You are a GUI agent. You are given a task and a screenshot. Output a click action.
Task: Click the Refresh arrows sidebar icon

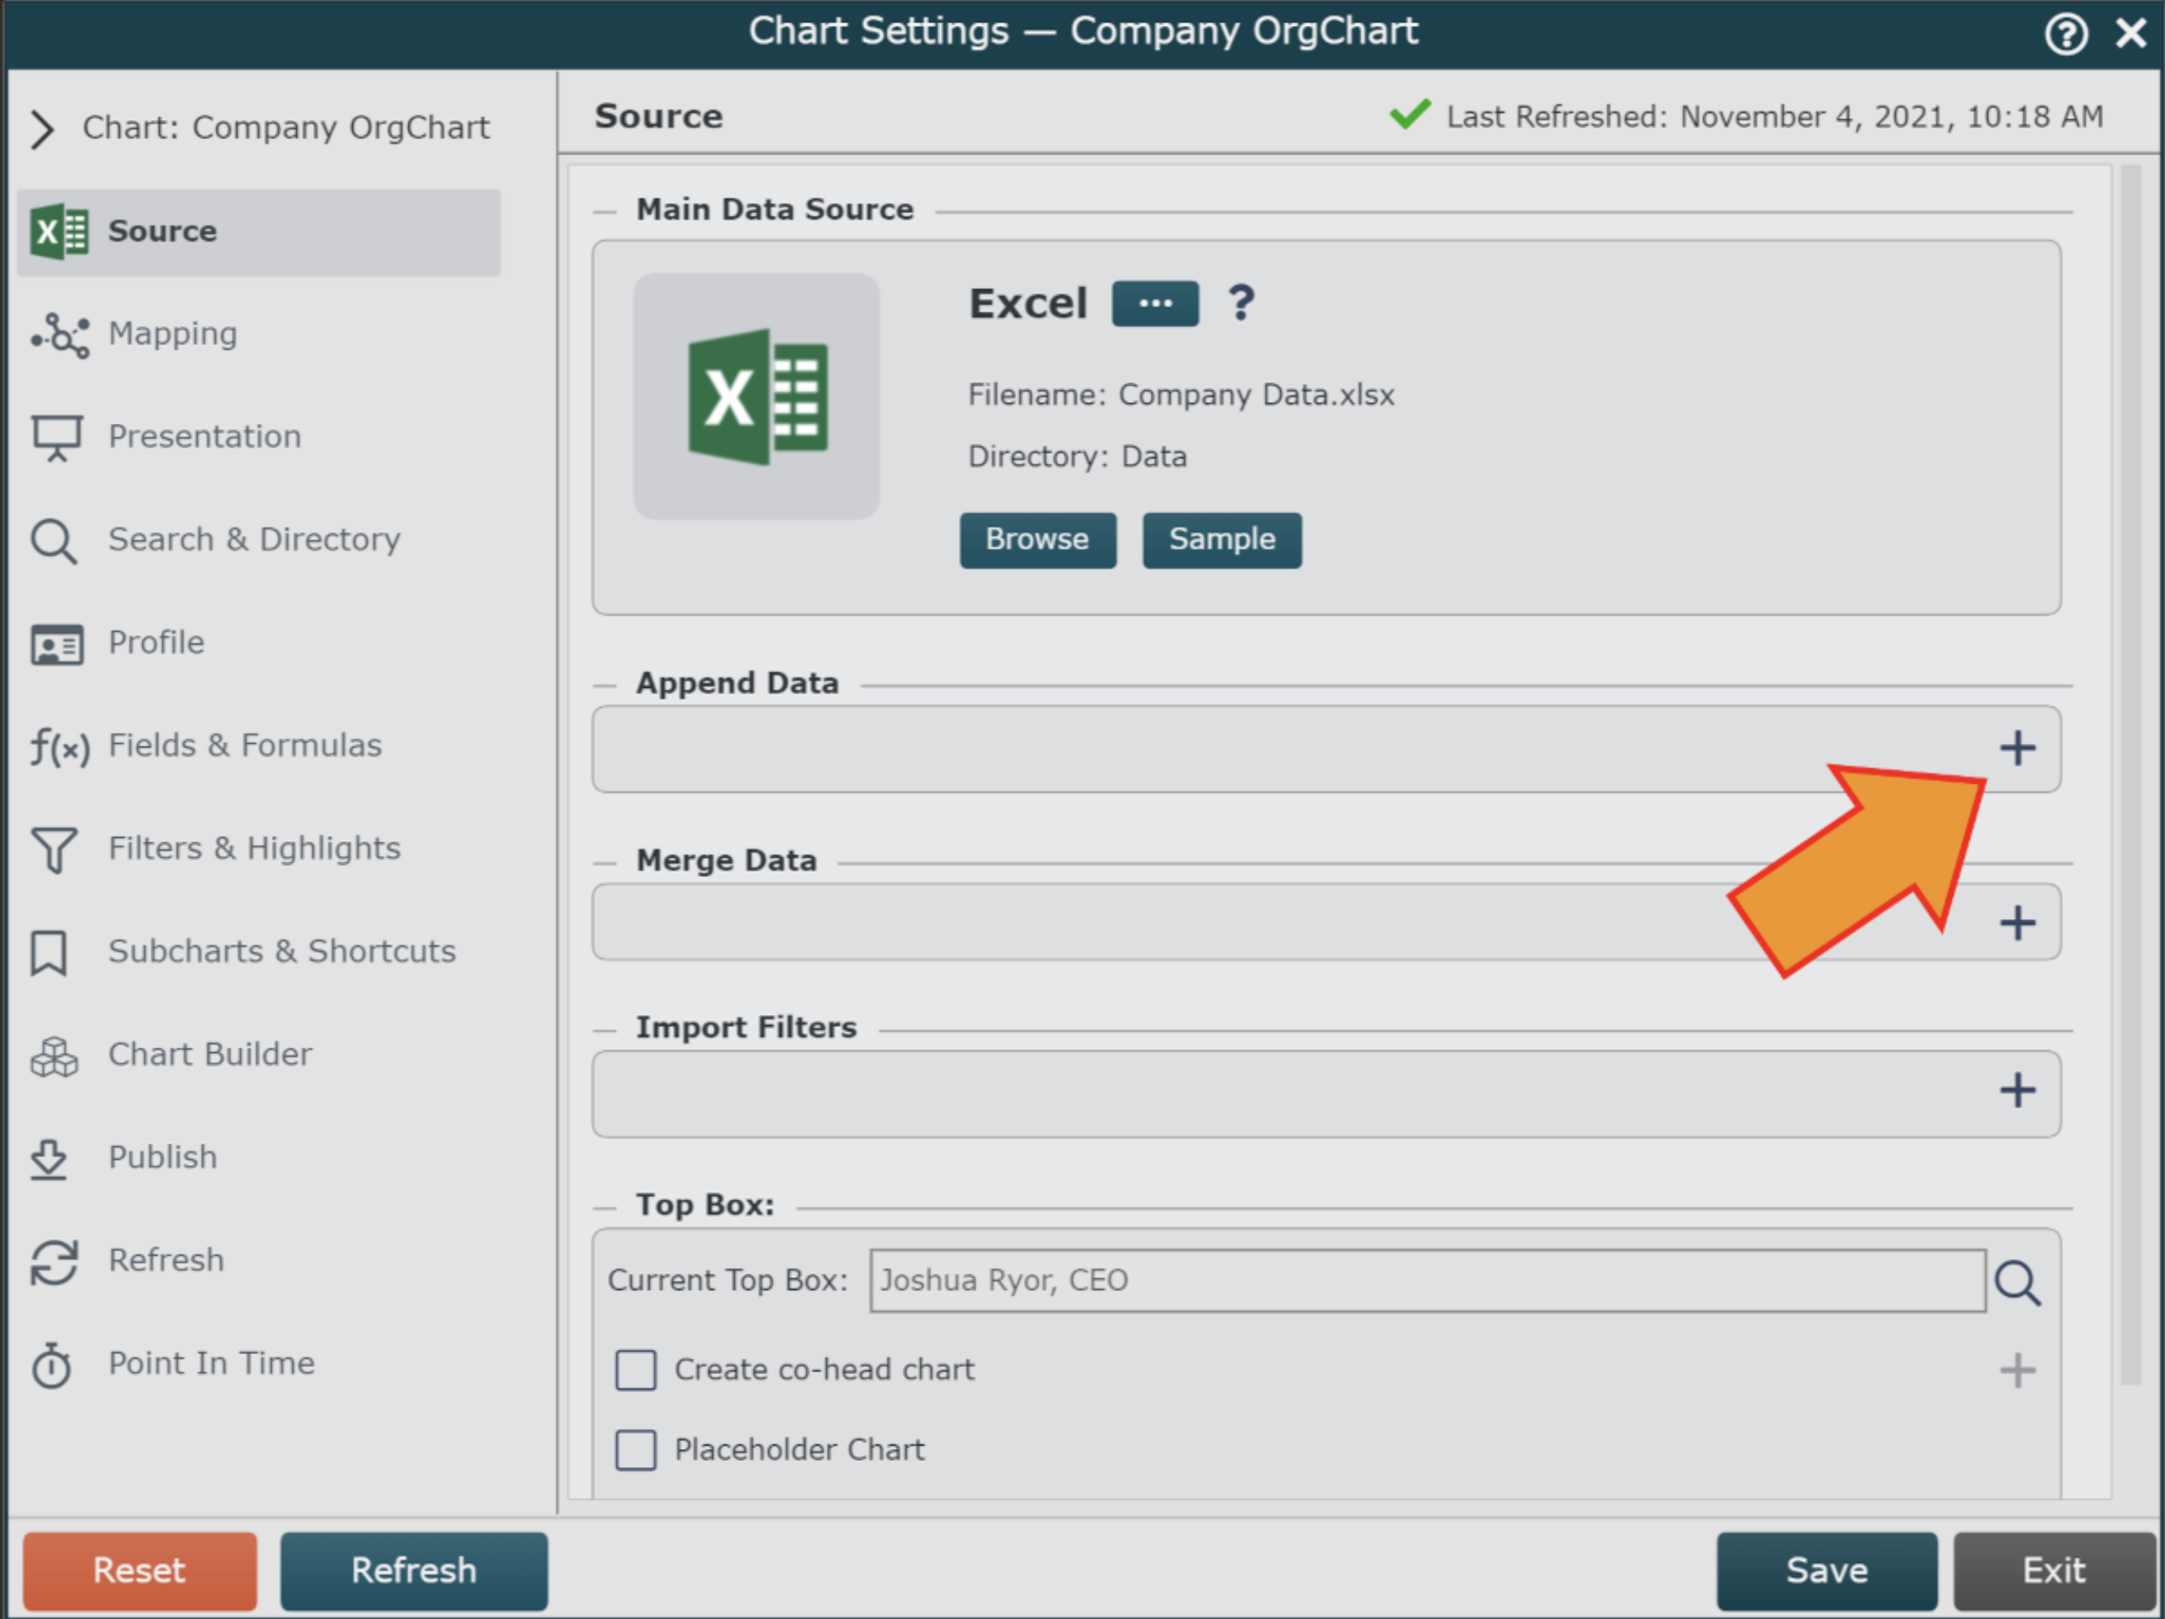pos(54,1262)
